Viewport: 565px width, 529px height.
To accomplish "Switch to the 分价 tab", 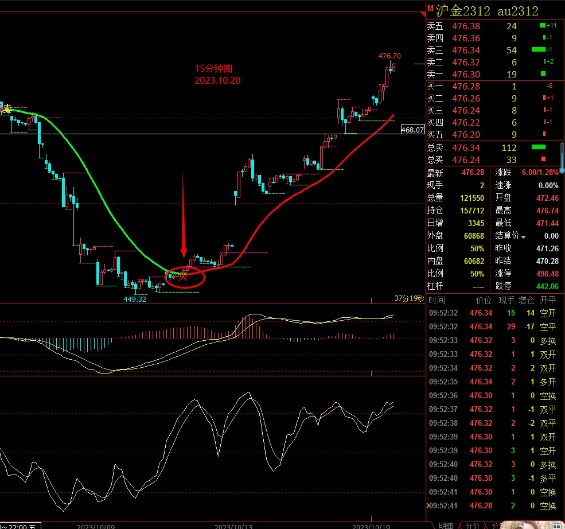I will [x=472, y=526].
